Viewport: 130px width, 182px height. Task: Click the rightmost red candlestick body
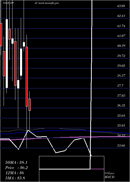point(30,105)
